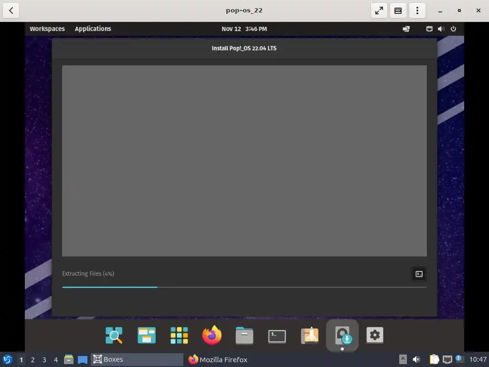This screenshot has height=367, width=489.
Task: Click the network icon in Pop!_OS top bar
Action: [429, 29]
